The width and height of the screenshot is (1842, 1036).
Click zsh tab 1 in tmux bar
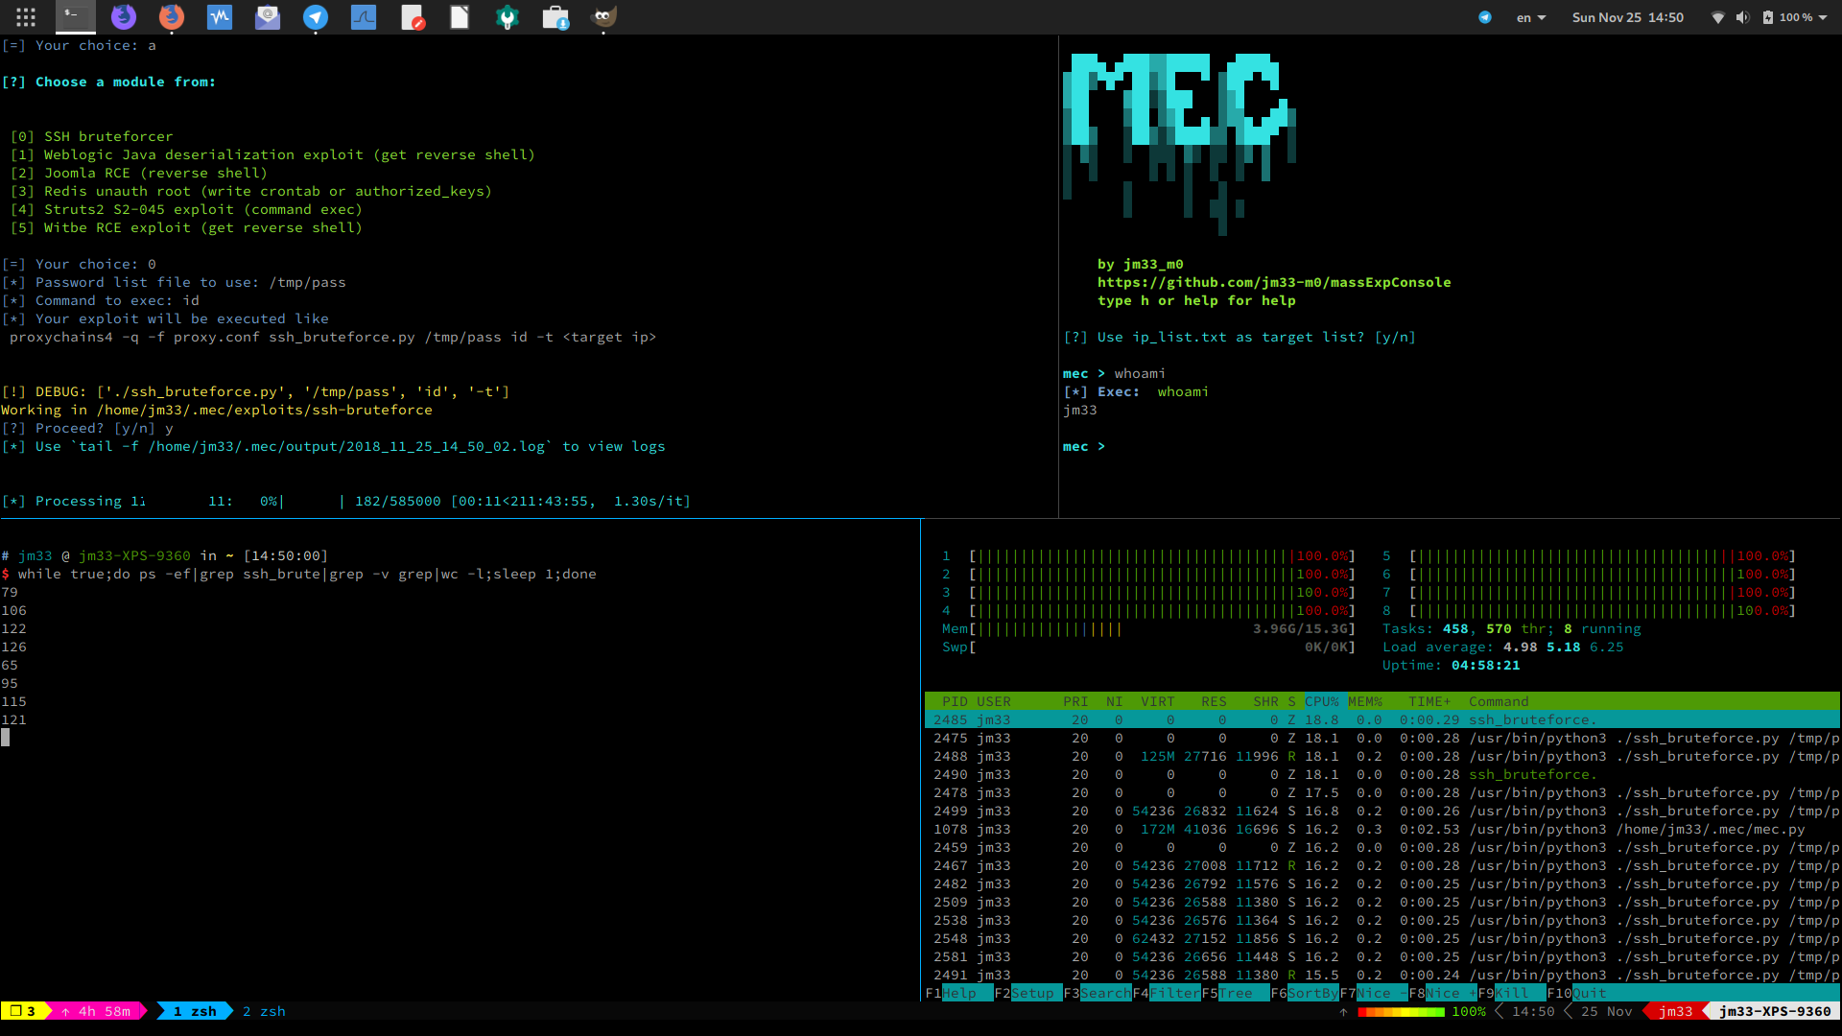coord(194,1009)
